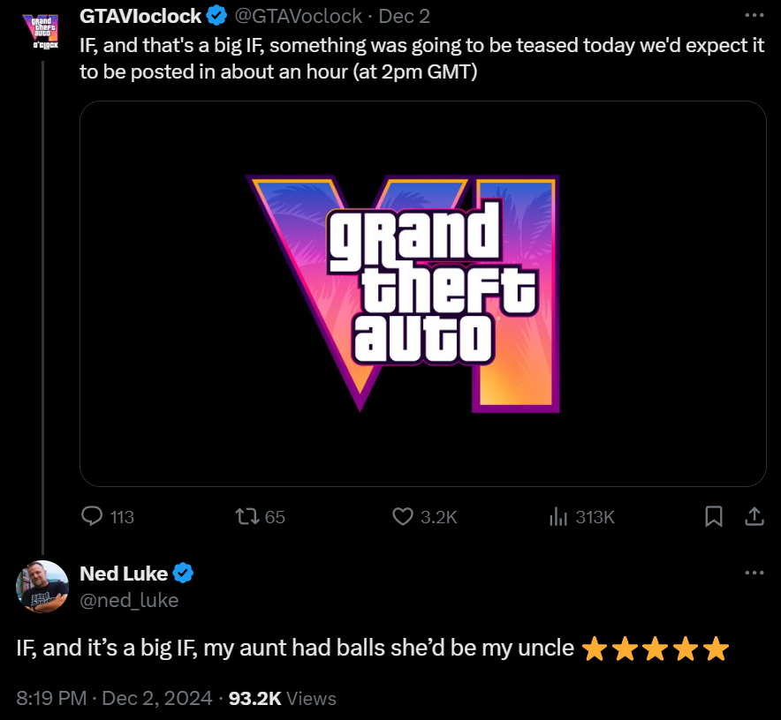Like the GTAVIoclock tweet
This screenshot has width=781, height=720.
pyautogui.click(x=403, y=516)
